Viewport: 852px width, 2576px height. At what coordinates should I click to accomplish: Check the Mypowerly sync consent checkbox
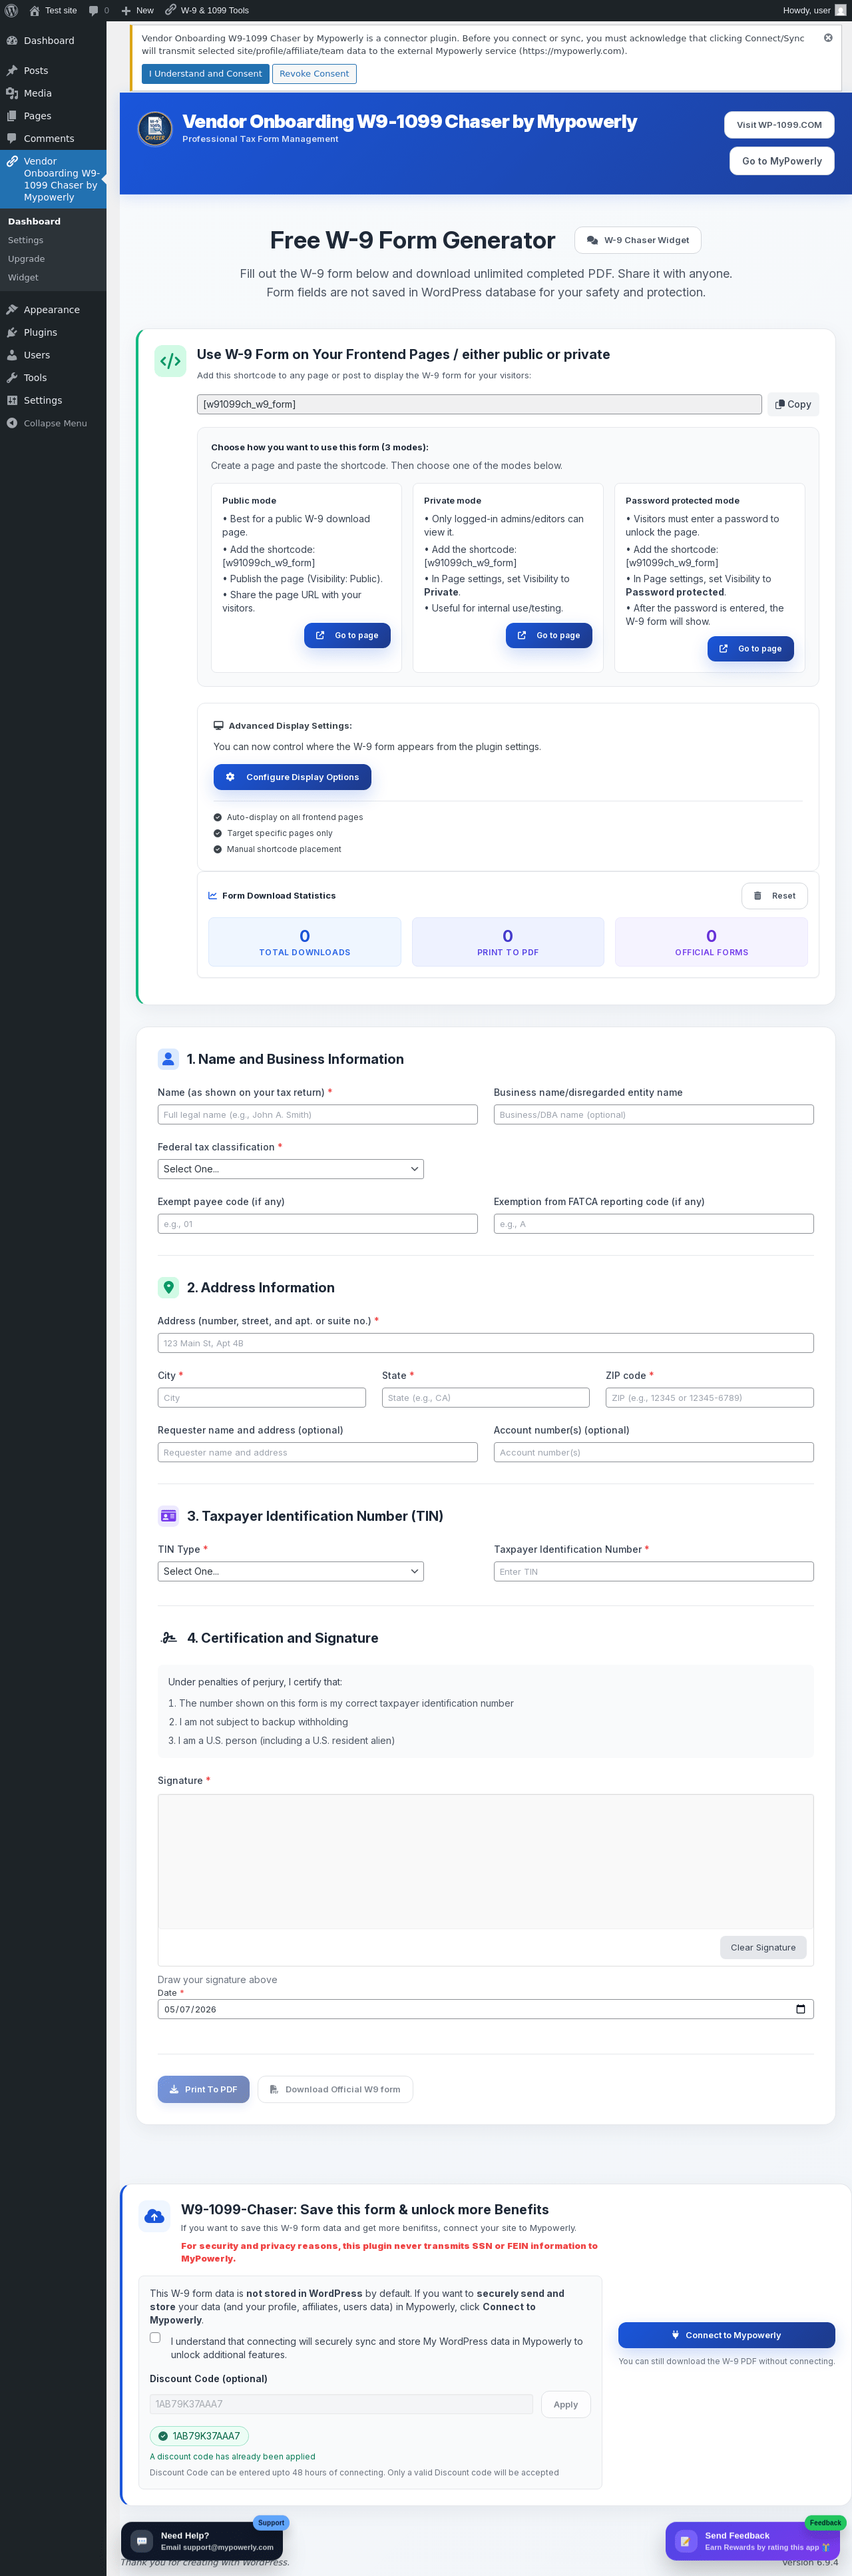point(155,2337)
